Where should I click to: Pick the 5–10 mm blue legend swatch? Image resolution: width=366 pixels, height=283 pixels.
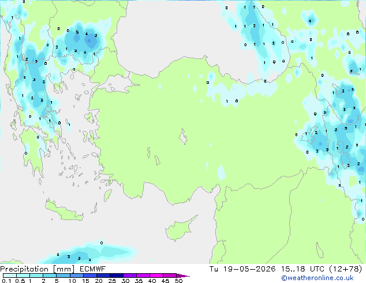63,275
